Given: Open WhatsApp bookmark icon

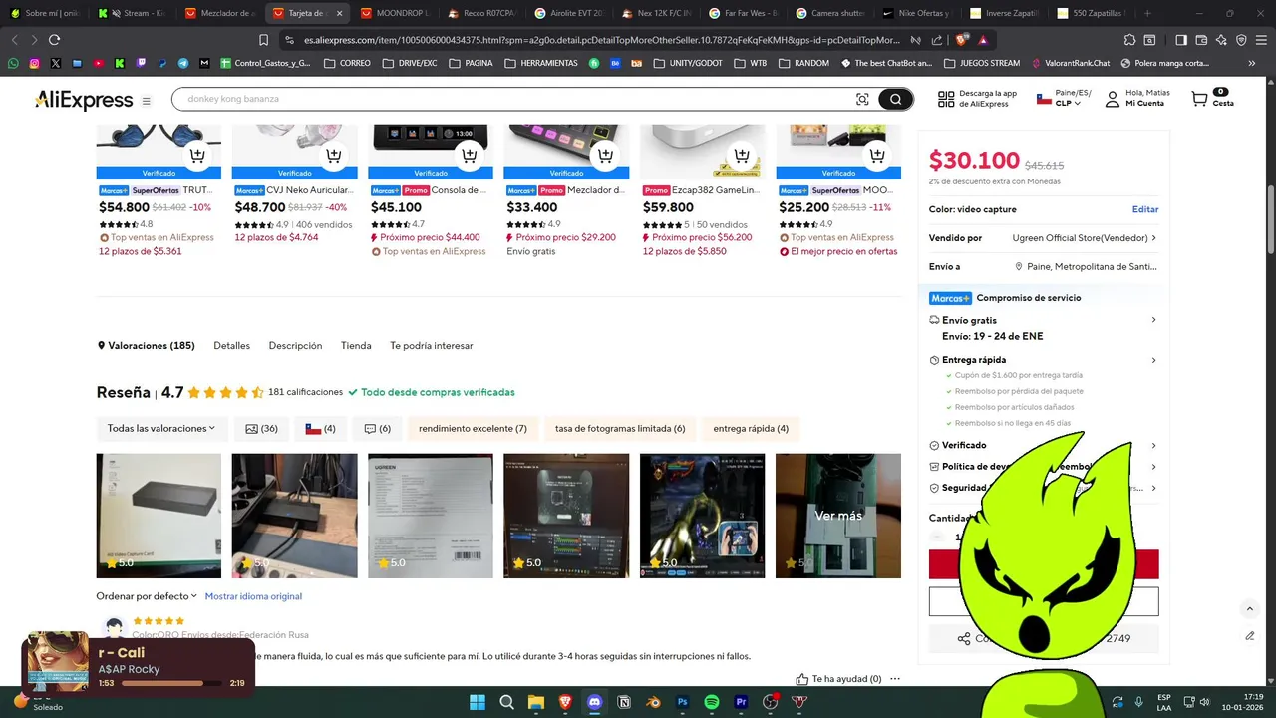Looking at the screenshot, I should point(14,63).
